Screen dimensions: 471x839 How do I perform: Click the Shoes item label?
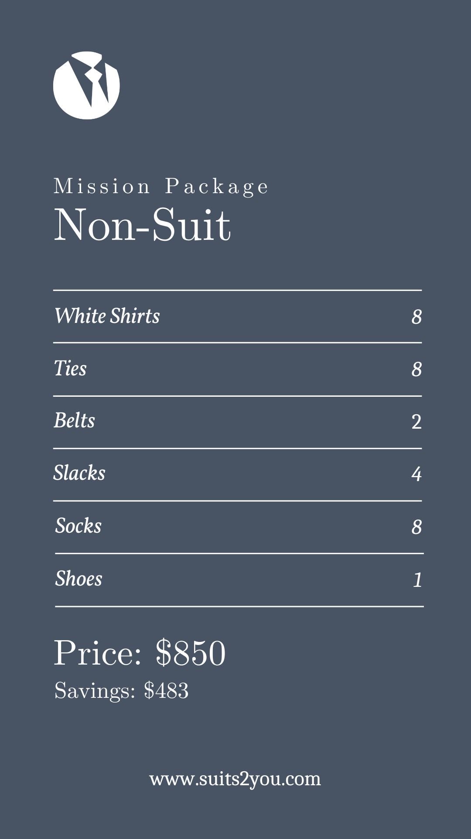click(x=78, y=579)
